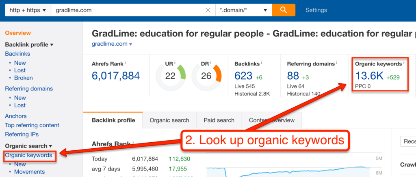Open Lost under Backlinks
The width and height of the screenshot is (416, 177).
pyautogui.click(x=20, y=70)
